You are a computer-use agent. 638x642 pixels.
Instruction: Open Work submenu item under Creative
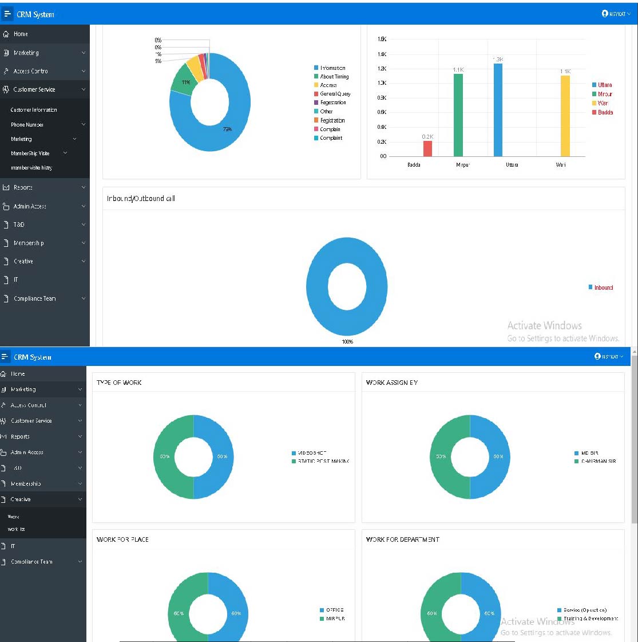click(x=14, y=517)
